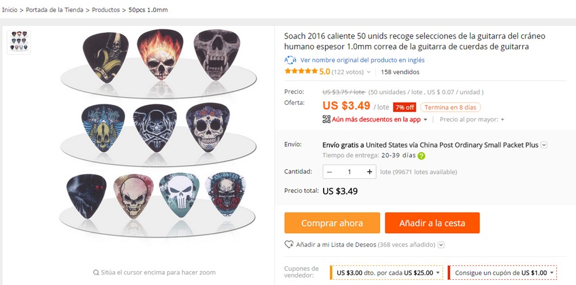Expand the votes rating dropdown arrow
Image resolution: width=576 pixels, height=285 pixels.
click(x=369, y=73)
